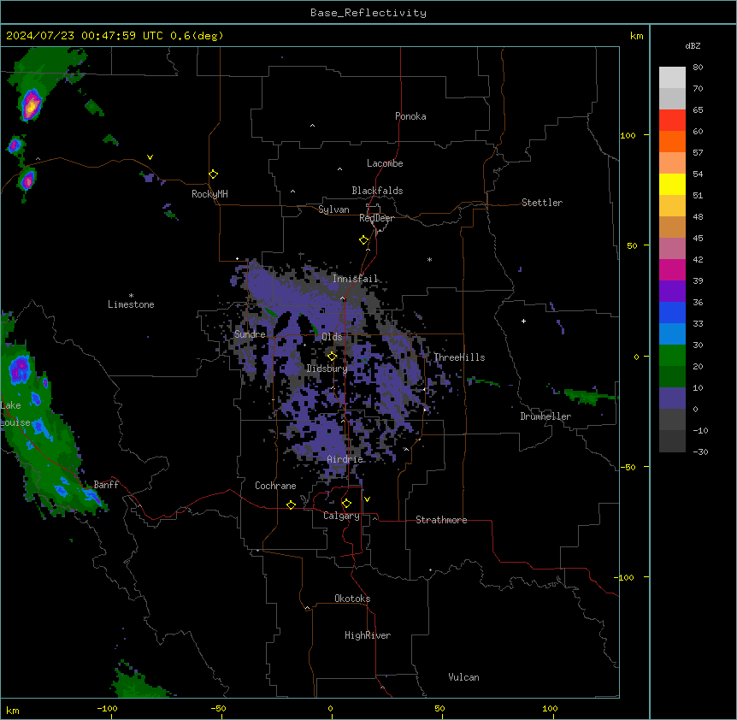Click the yellow v marker northeast of Calgary
737x720 pixels.
367,499
